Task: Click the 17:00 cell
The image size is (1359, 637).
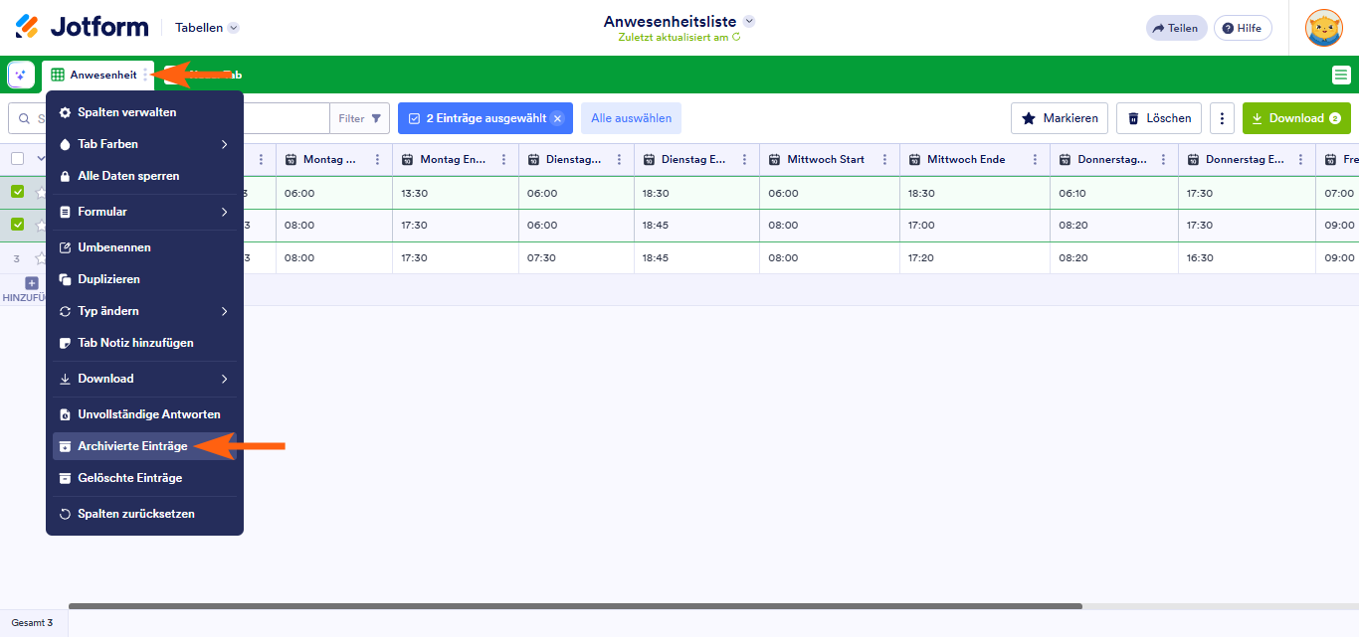Action: tap(975, 226)
